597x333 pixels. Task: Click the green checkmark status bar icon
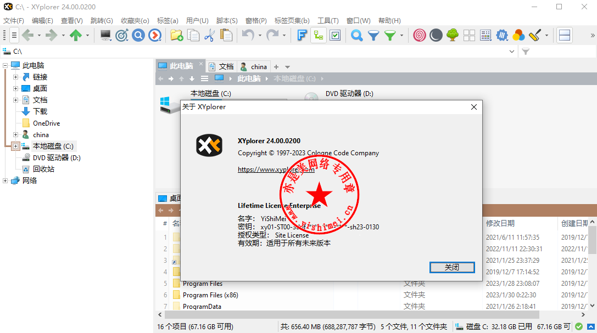coord(579,326)
